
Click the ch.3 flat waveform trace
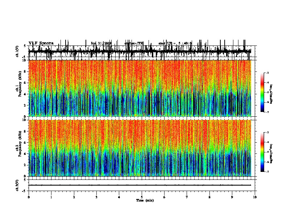[140, 185]
